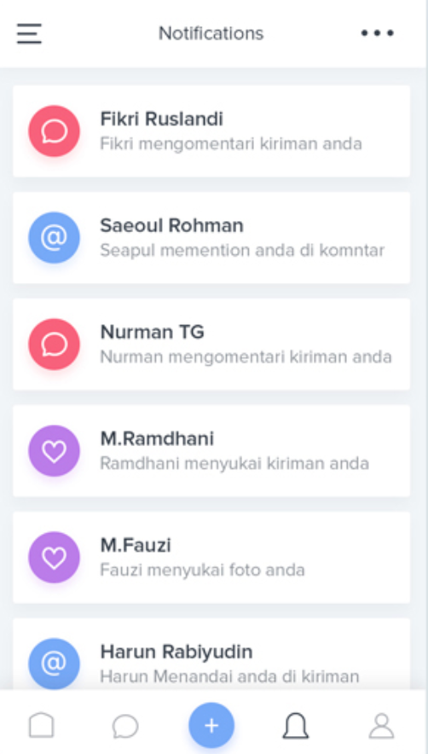This screenshot has height=754, width=428.
Task: Create a new post with plus button
Action: (x=211, y=725)
